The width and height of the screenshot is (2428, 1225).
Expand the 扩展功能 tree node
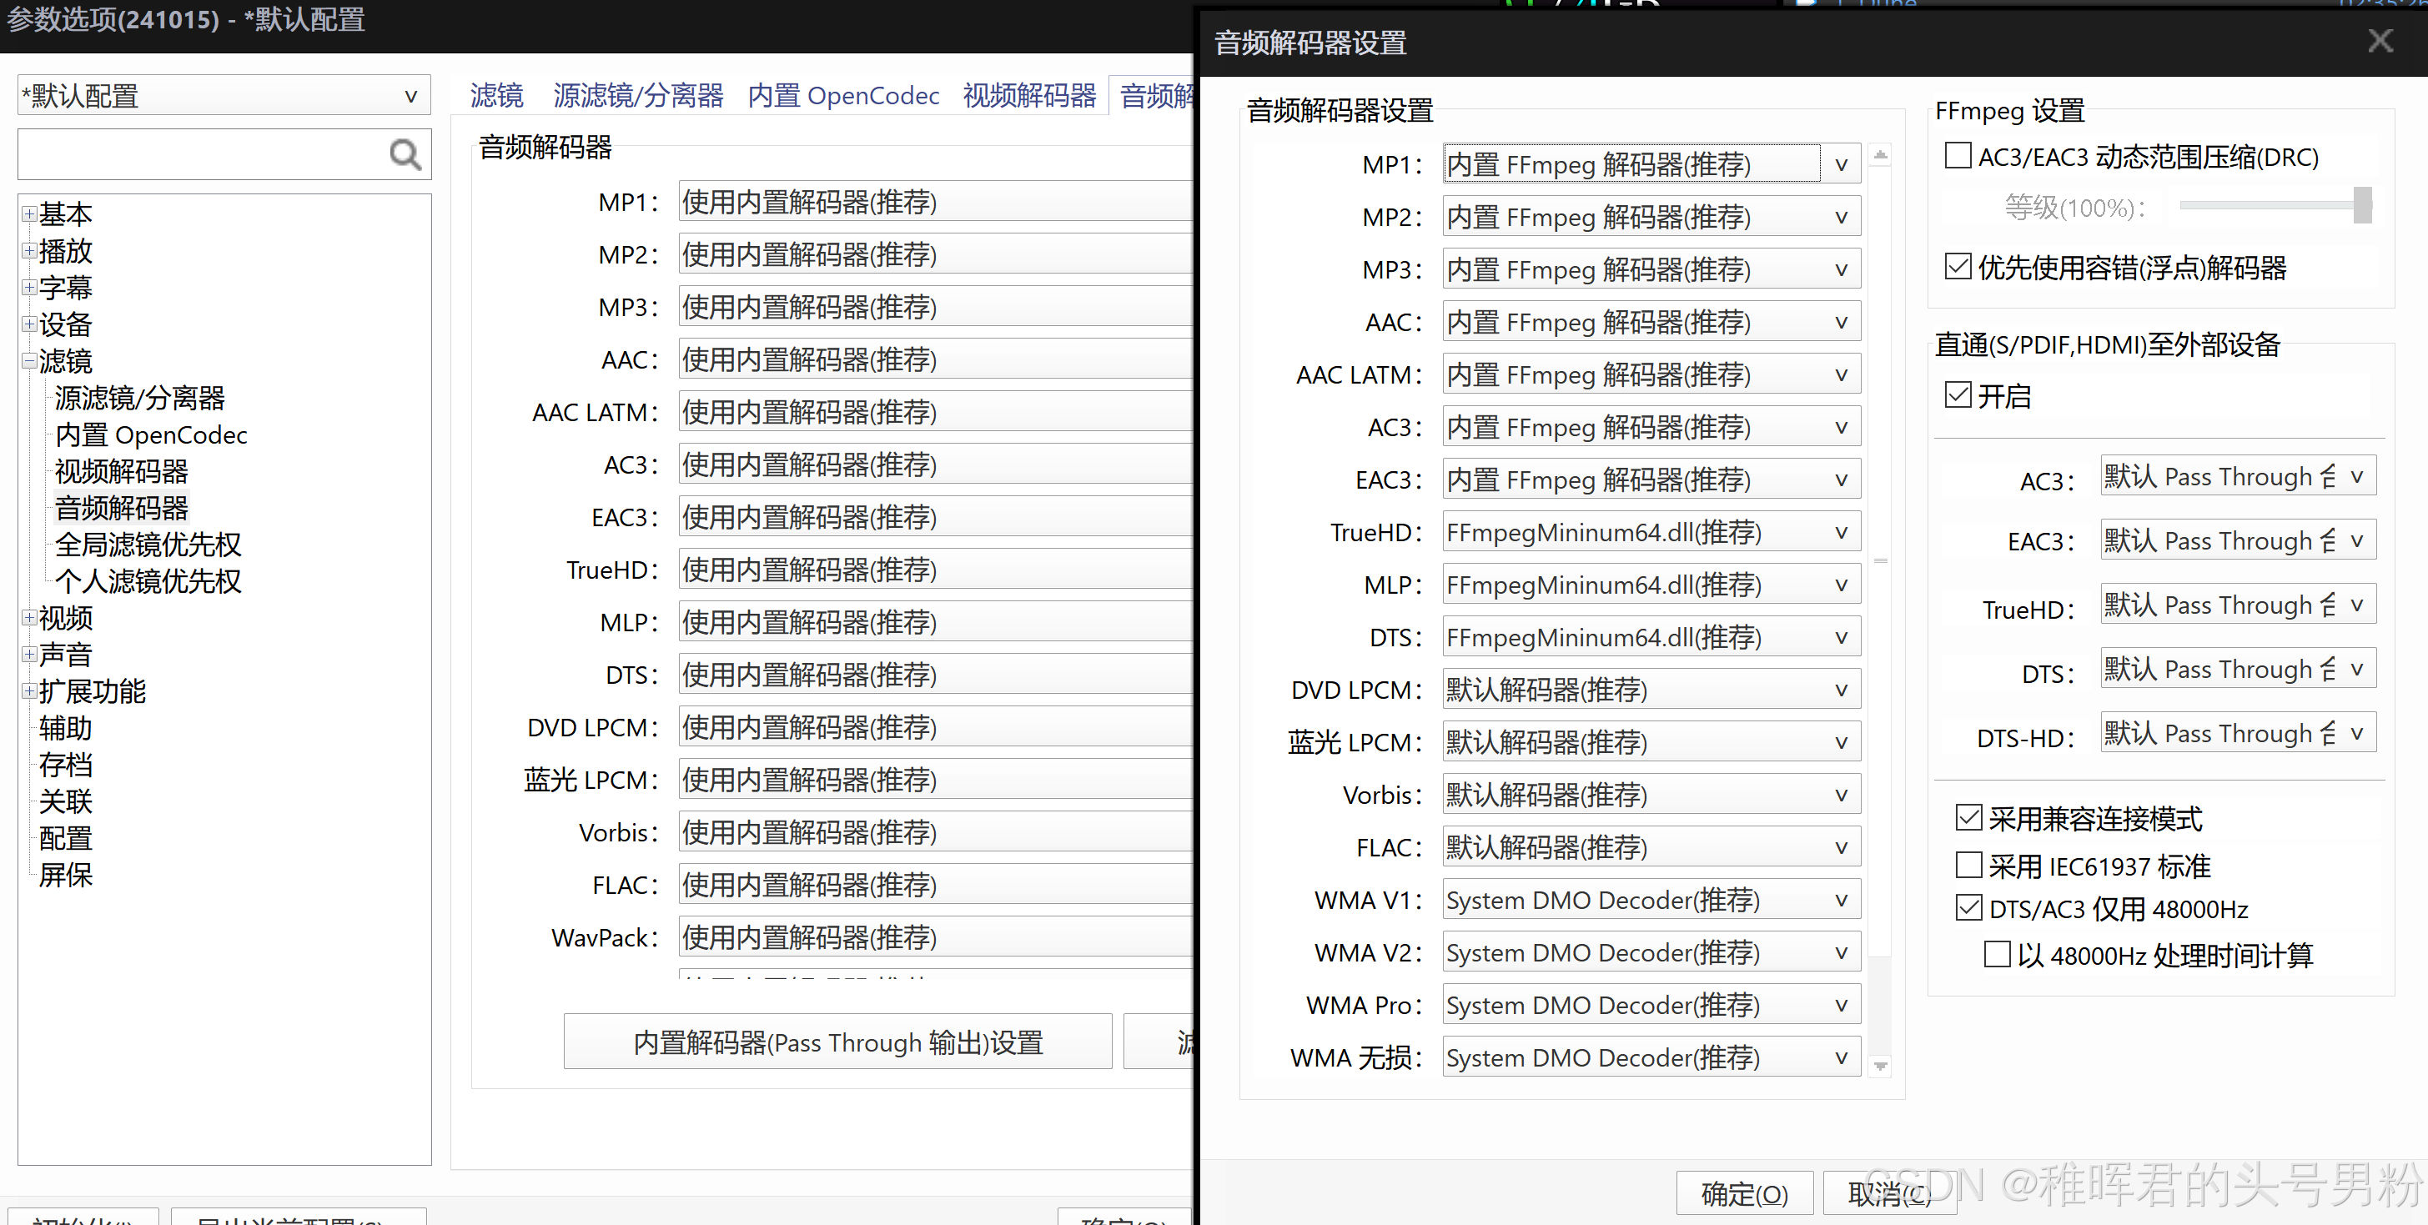pos(29,690)
